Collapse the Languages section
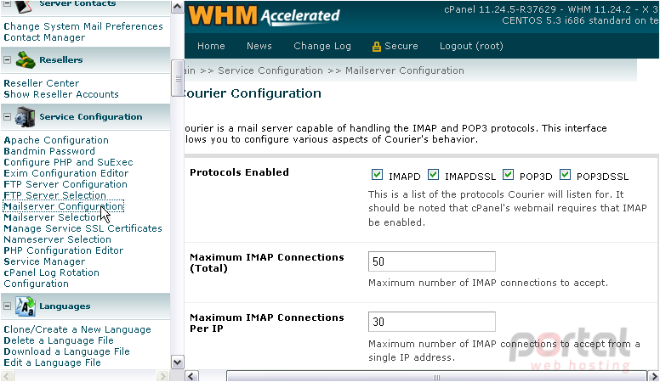The image size is (660, 382). tap(7, 306)
